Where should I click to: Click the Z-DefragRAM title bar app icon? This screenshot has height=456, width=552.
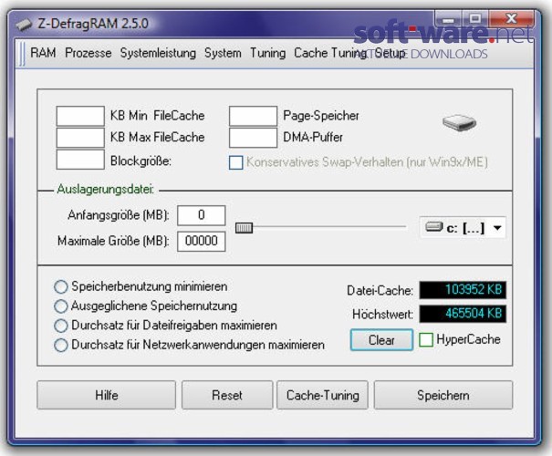point(24,25)
